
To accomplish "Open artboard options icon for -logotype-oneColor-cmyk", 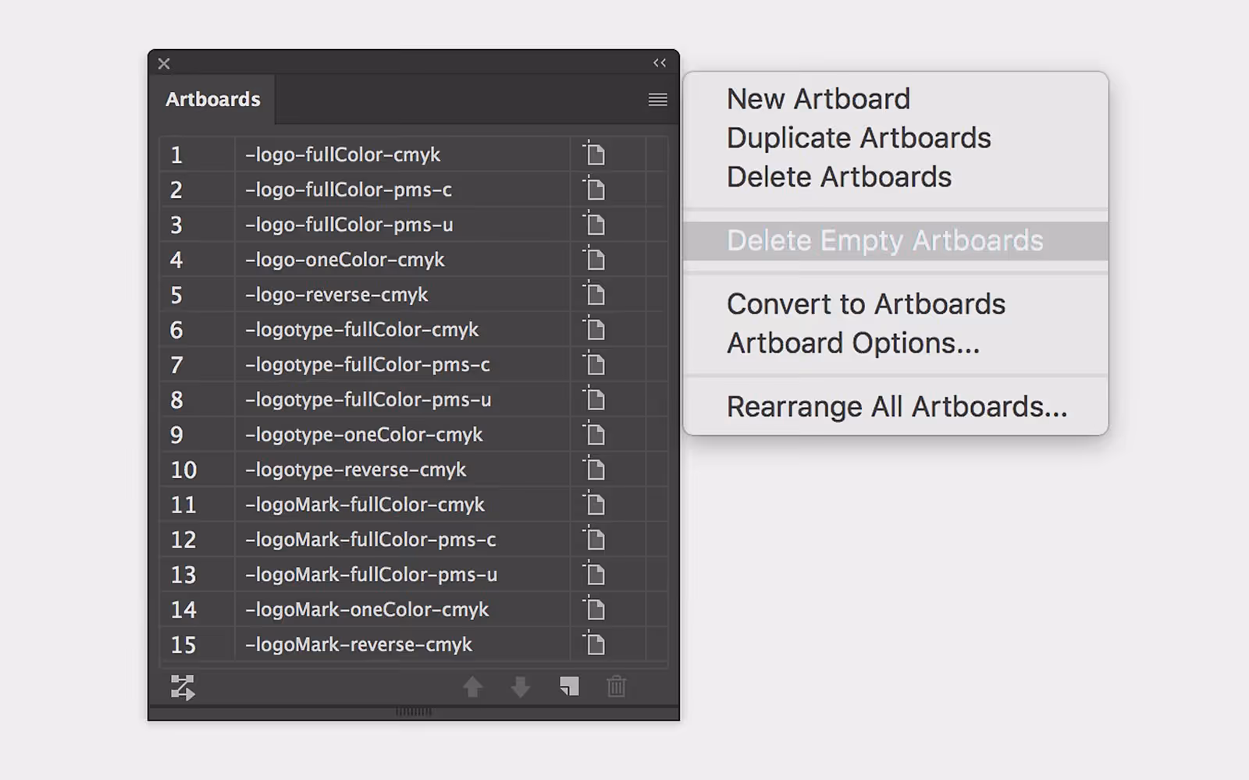I will coord(594,434).
